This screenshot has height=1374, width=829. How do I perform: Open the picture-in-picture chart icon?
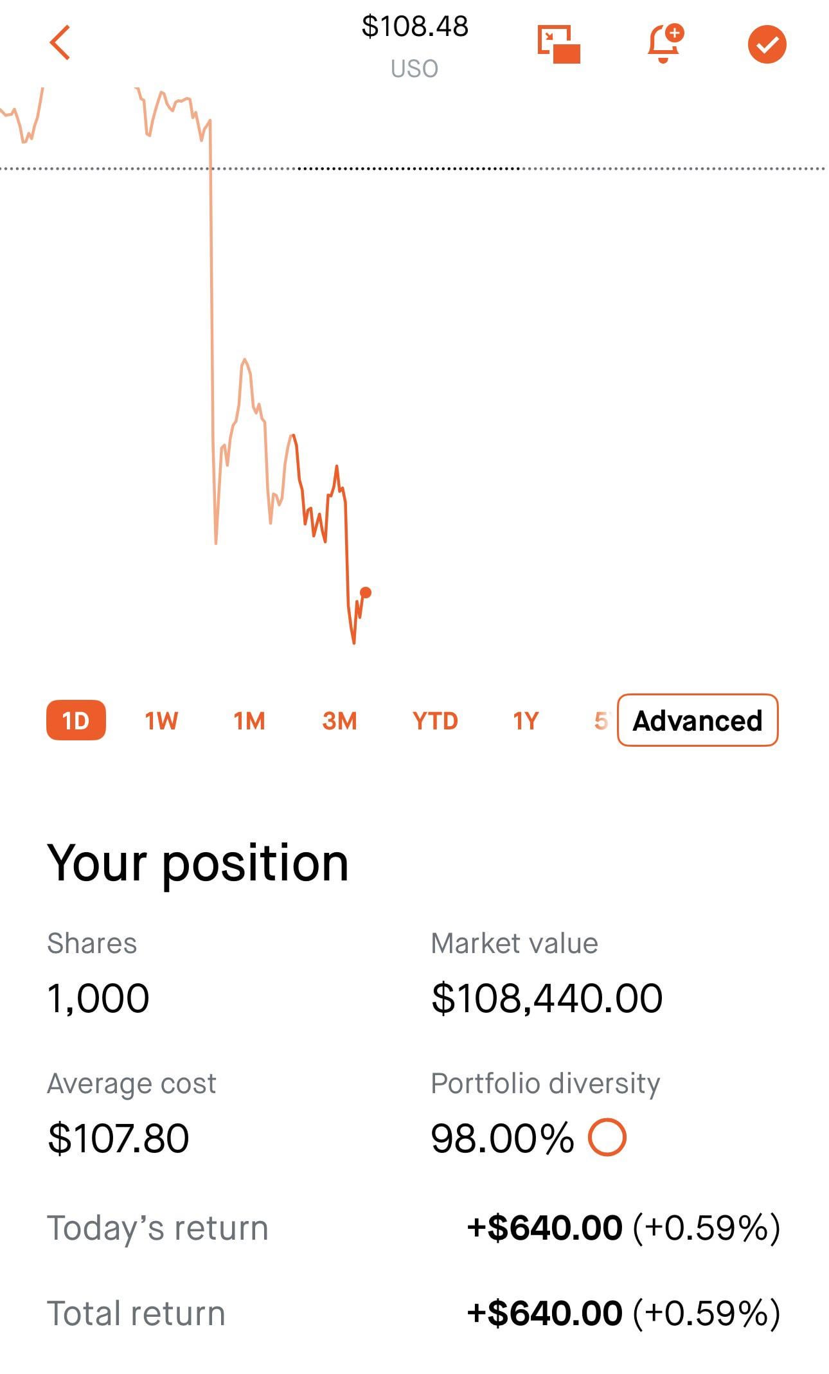[x=558, y=44]
